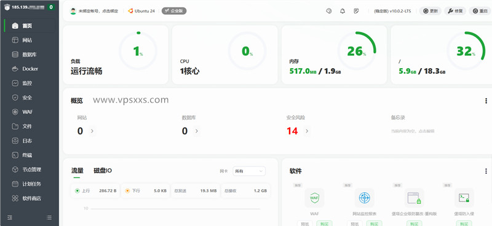Toggle the 上行 upstream series indicator
This screenshot has height=226, width=492.
77,190
